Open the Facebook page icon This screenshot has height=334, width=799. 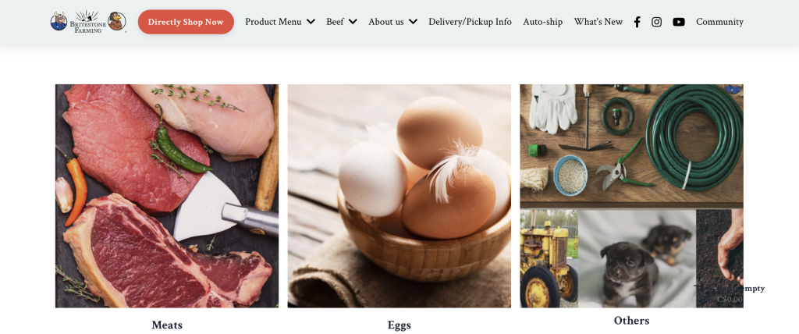(x=637, y=22)
